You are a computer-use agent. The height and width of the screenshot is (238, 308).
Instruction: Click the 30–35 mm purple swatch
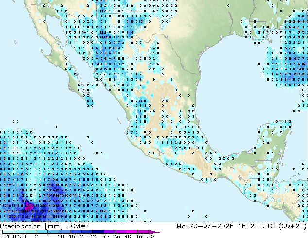point(109,232)
